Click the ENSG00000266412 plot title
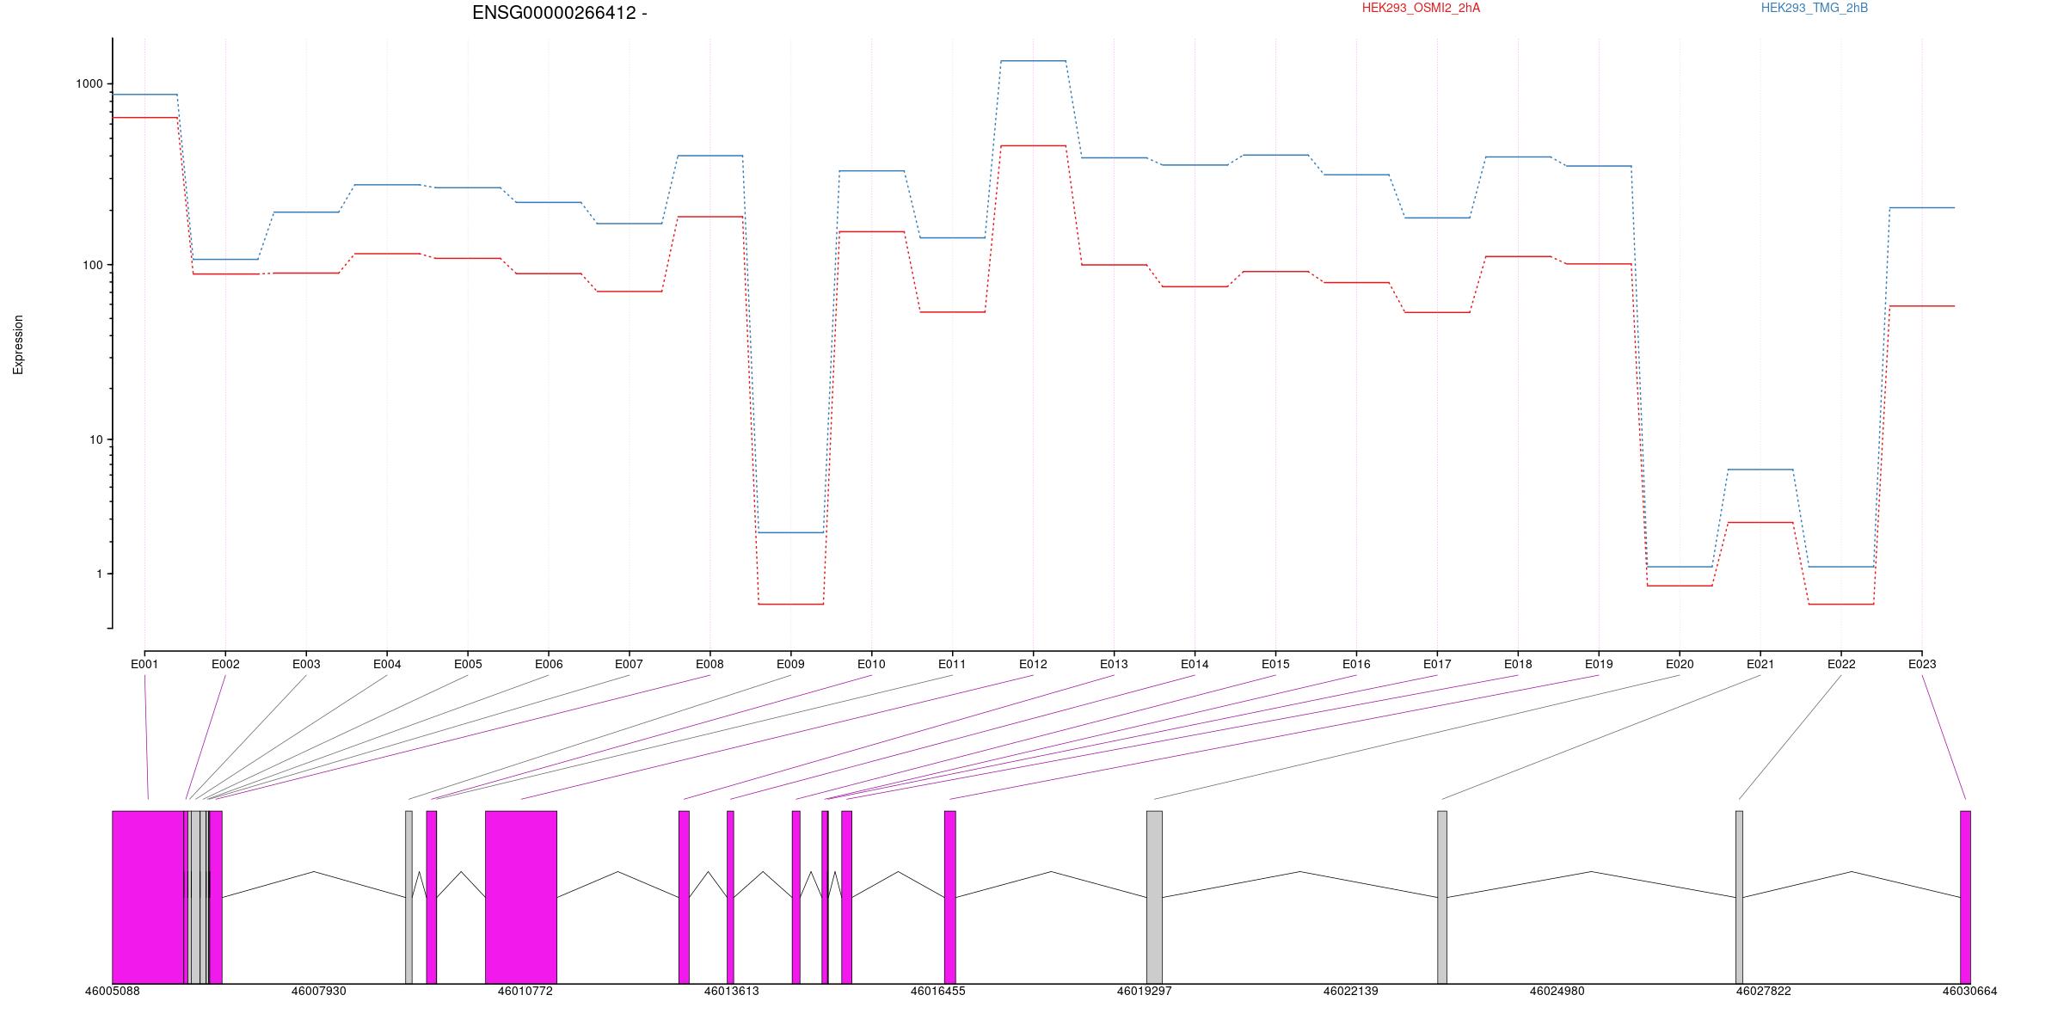 (x=560, y=13)
